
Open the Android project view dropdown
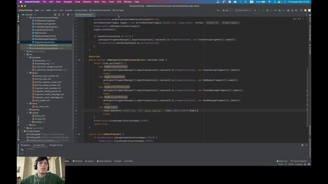coord(29,15)
